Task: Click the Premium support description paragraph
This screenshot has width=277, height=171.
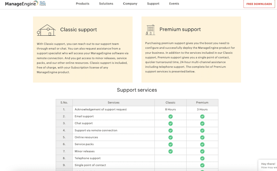Action: tap(190, 57)
